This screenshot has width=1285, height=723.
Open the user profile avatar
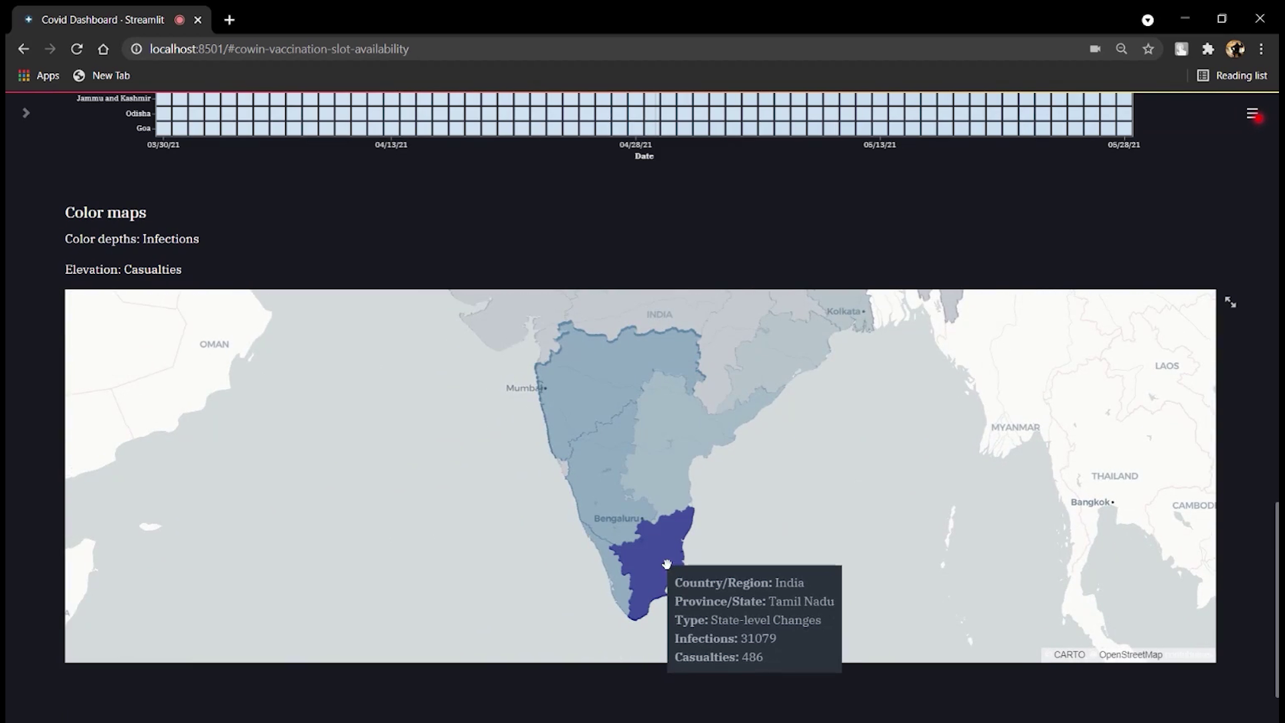[x=1235, y=49]
